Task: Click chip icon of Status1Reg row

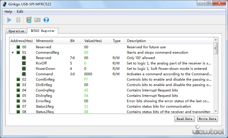Action: [18, 106]
